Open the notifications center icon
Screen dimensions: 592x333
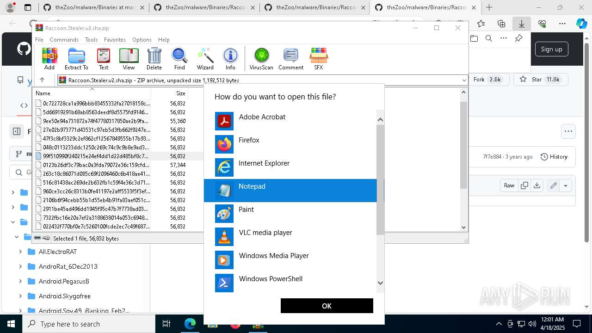[577, 324]
